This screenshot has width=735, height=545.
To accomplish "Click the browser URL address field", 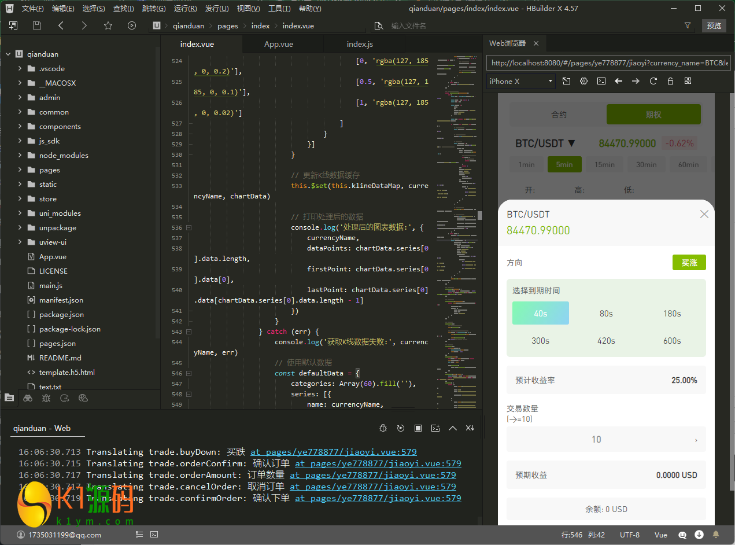I will pos(607,62).
